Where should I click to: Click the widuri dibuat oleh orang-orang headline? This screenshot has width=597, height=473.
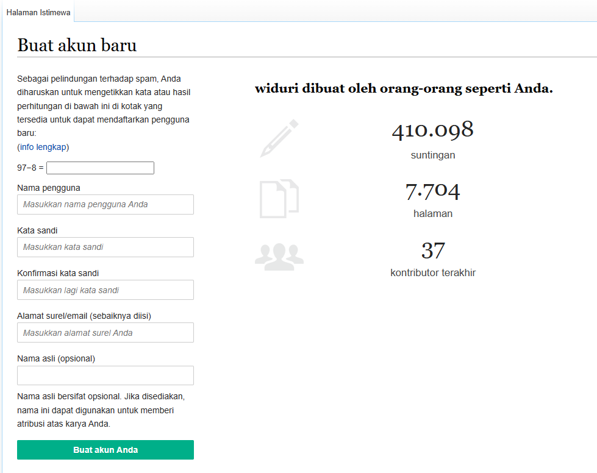click(404, 88)
